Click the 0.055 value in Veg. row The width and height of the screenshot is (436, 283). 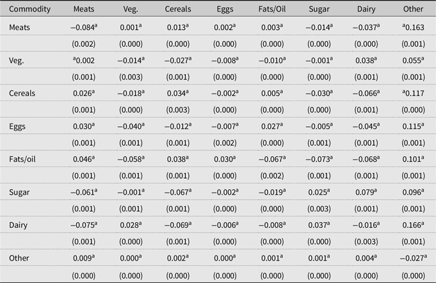point(412,60)
